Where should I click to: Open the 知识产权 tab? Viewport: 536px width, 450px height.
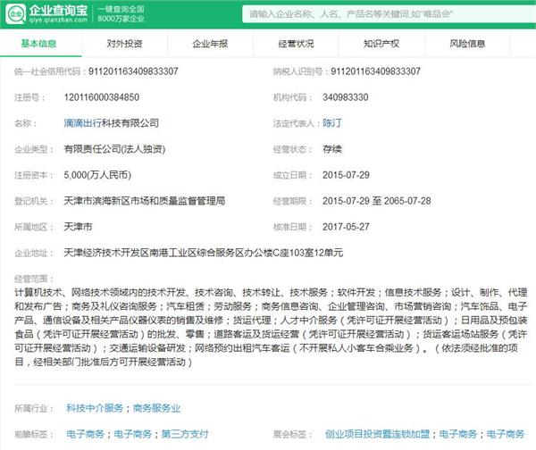381,44
